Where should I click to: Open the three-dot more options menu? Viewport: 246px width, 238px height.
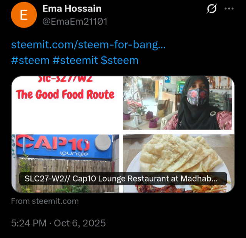point(229,8)
